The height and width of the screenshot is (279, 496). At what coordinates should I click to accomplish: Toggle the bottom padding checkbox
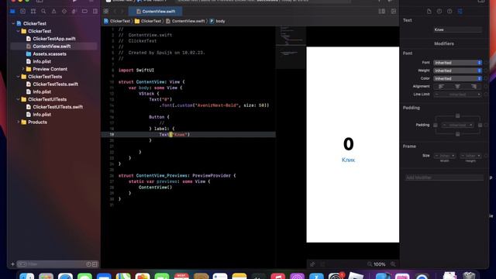coord(458,134)
